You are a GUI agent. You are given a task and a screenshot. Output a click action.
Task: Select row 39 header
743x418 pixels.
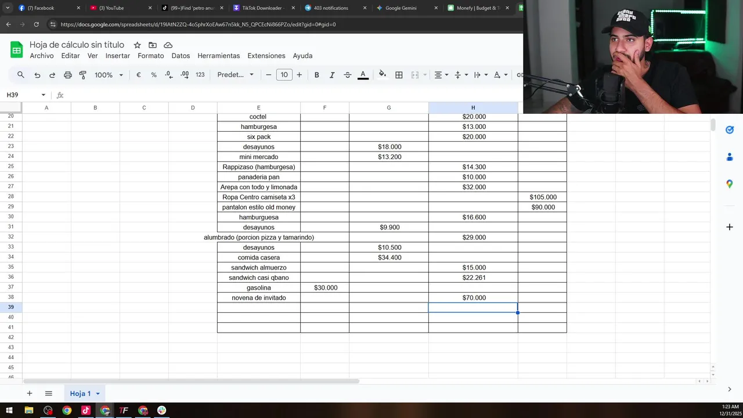(x=11, y=307)
